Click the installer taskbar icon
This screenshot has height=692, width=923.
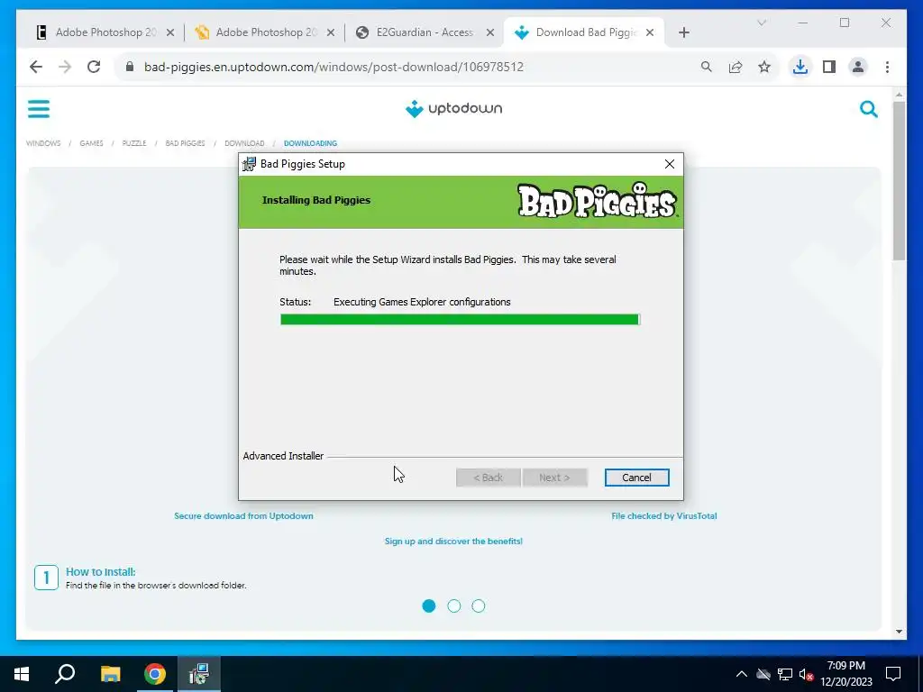point(199,674)
